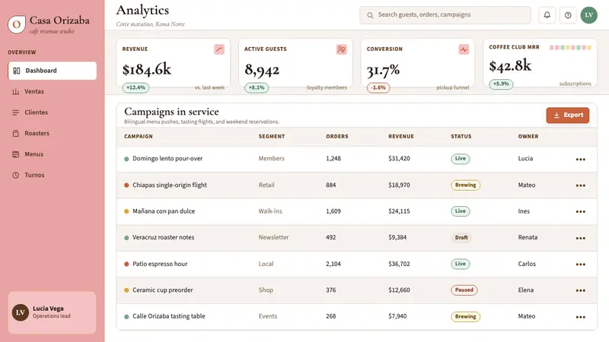This screenshot has height=342, width=609.
Task: Open the notifications bell
Action: pyautogui.click(x=547, y=15)
